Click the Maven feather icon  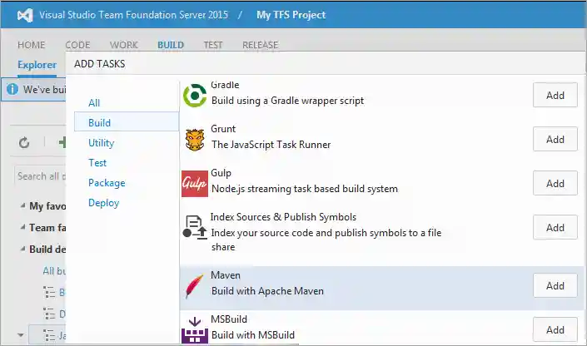tap(195, 285)
